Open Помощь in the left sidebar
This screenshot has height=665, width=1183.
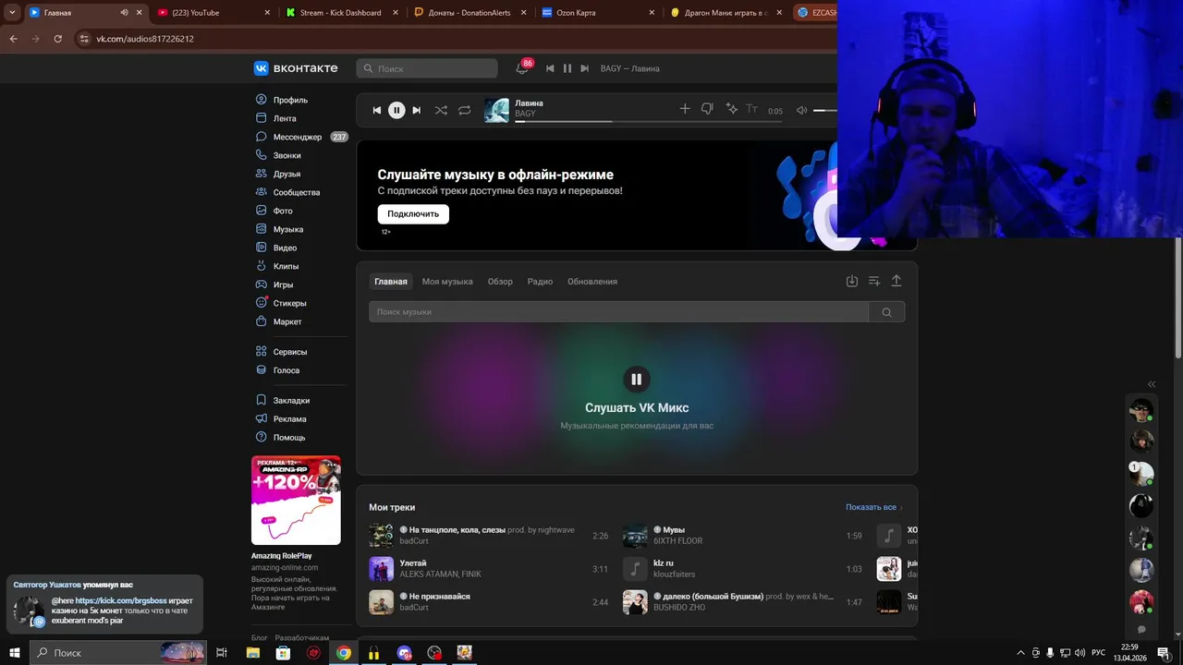(x=289, y=438)
